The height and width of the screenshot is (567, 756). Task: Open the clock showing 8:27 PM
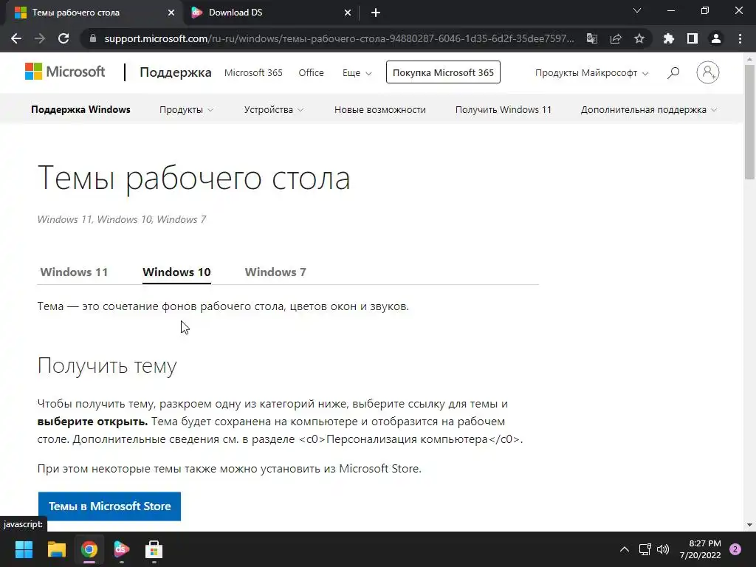click(701, 549)
